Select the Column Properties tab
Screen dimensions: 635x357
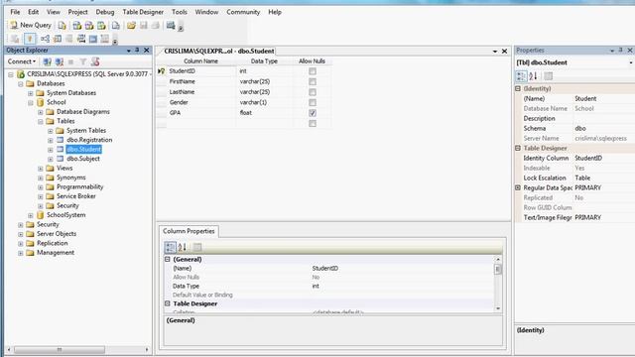189,231
